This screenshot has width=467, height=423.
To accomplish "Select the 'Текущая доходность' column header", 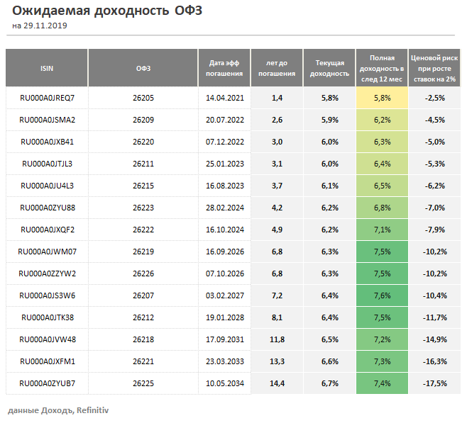I will coord(329,68).
